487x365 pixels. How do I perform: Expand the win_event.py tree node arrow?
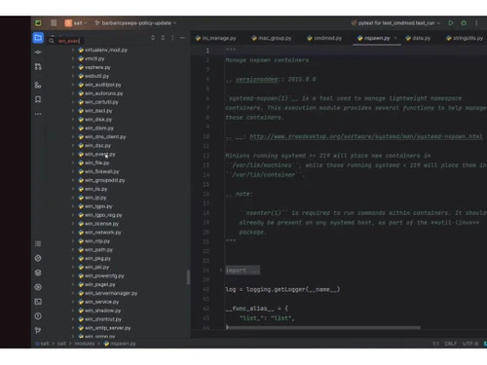[x=73, y=154]
